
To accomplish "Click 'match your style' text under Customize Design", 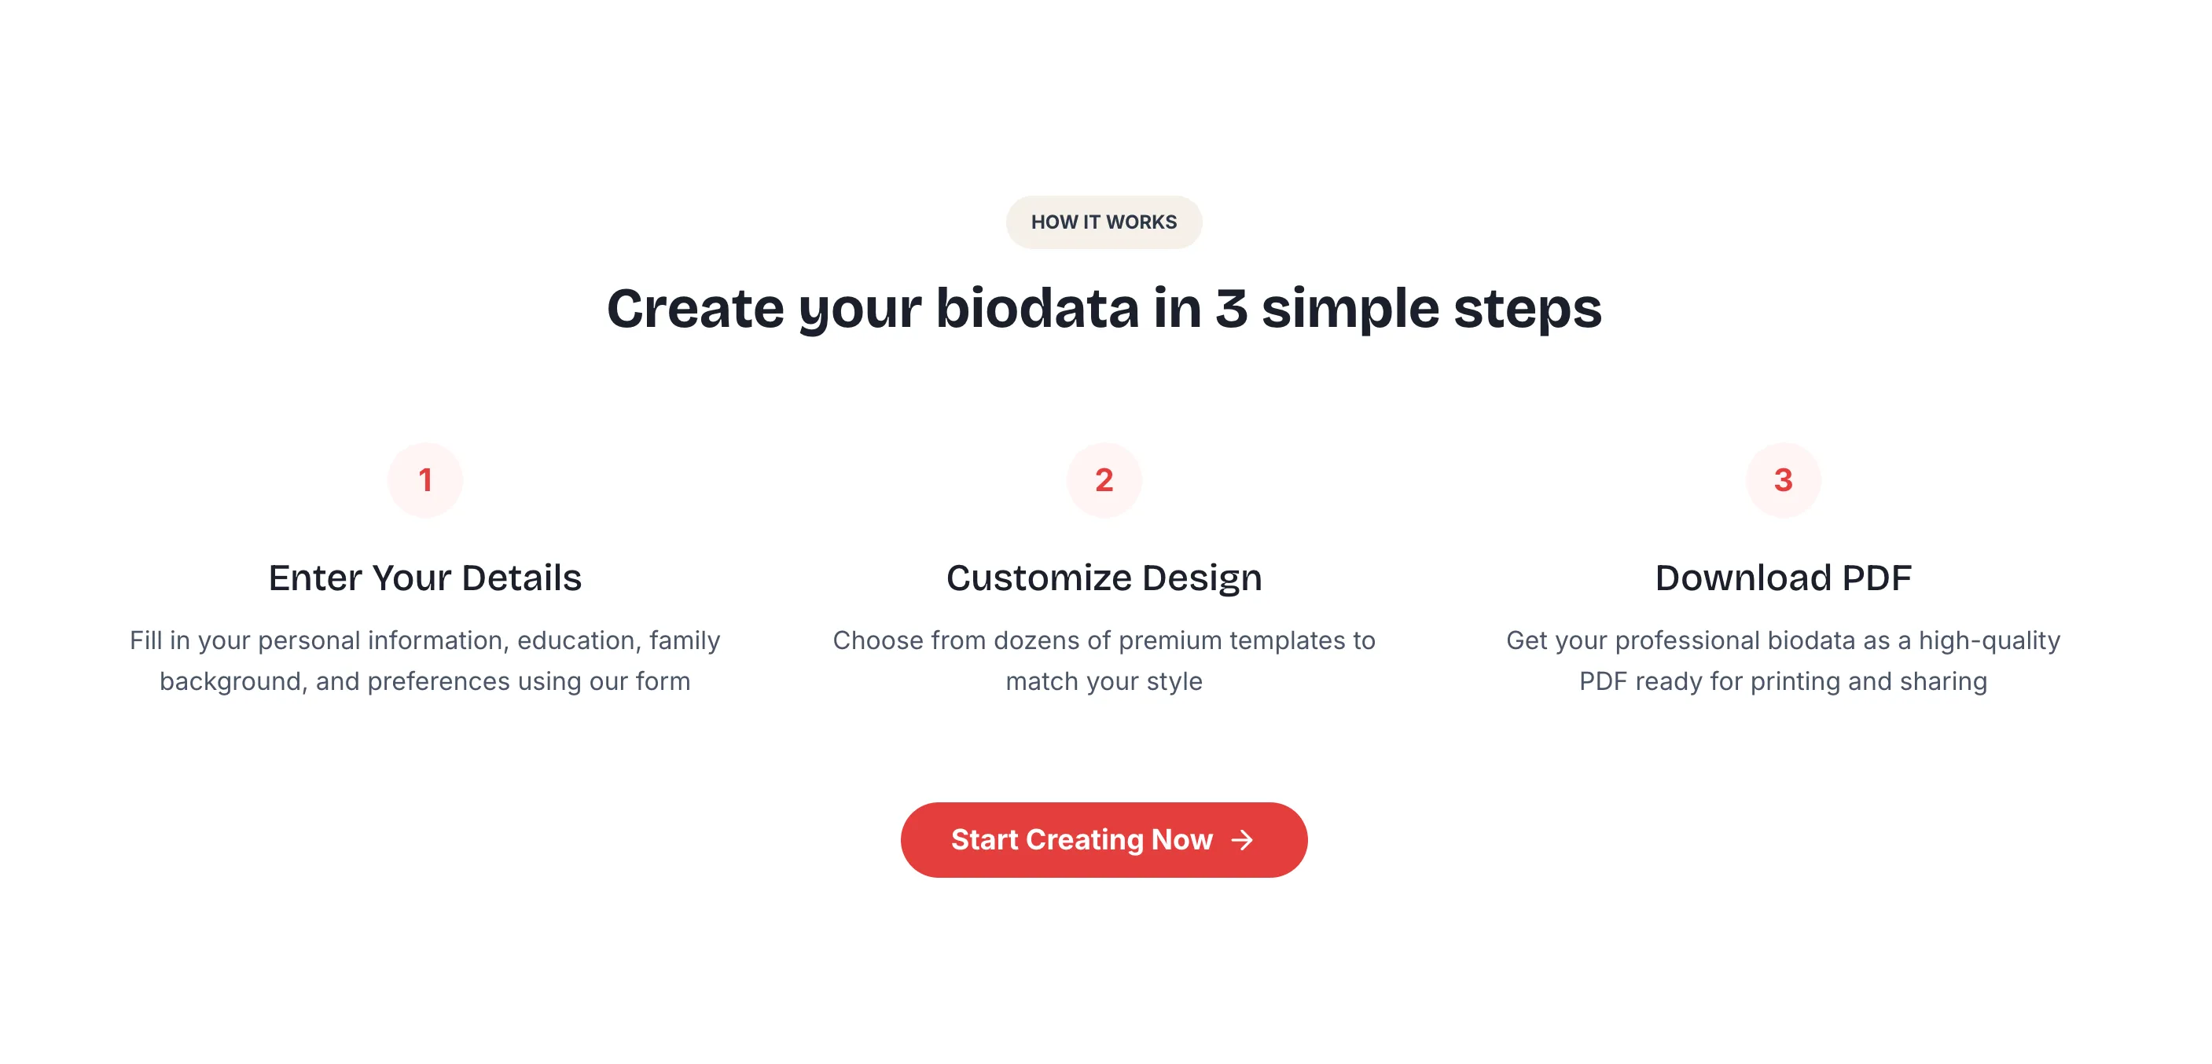I will [x=1104, y=681].
